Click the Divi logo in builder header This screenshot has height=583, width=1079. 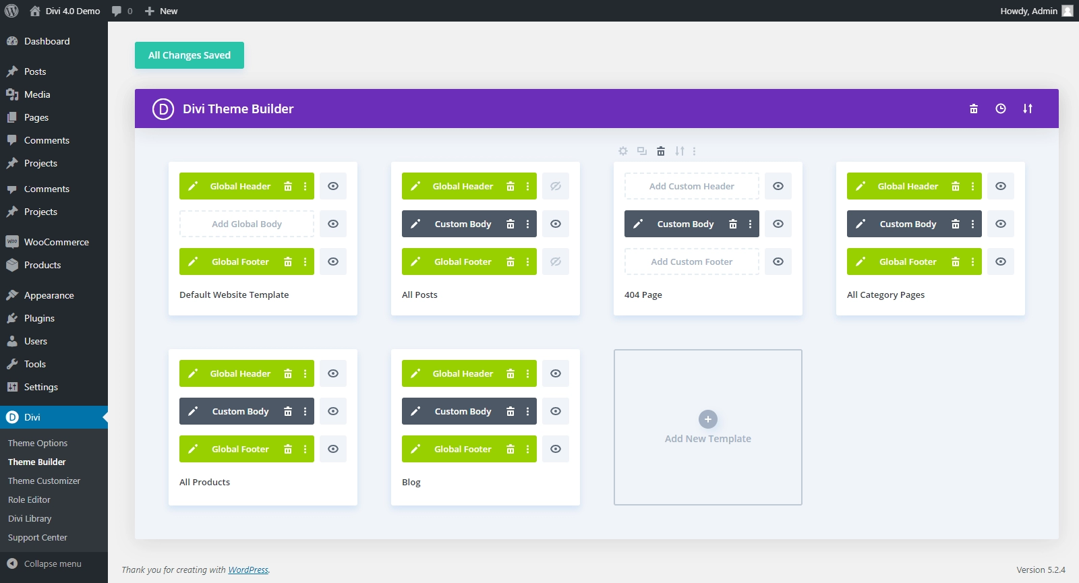click(x=163, y=109)
